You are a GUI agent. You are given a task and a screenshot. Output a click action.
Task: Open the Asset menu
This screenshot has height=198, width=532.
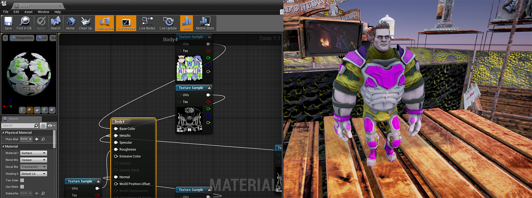coord(28,12)
